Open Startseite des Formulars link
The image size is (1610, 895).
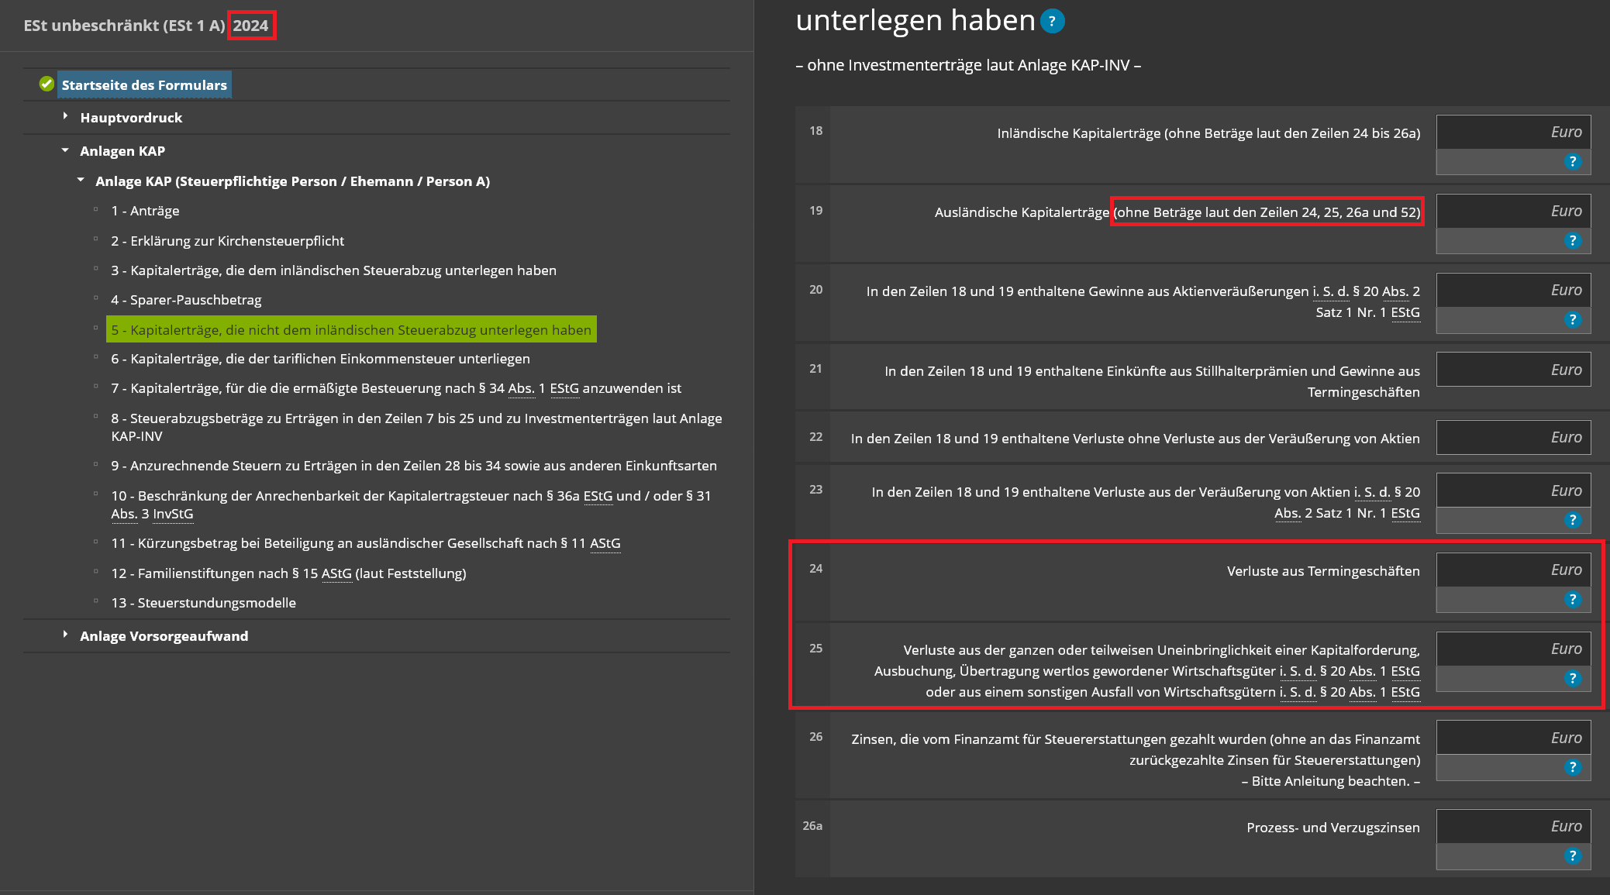tap(144, 85)
